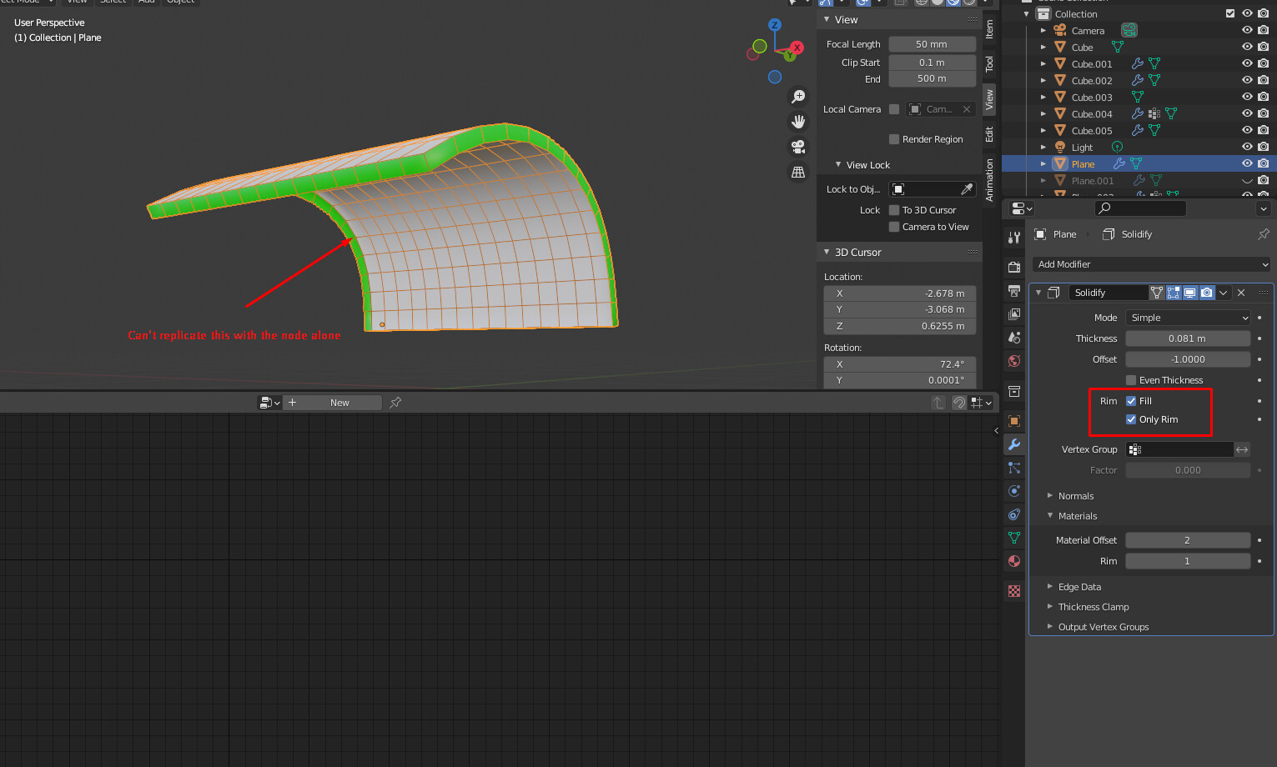The image size is (1277, 767).
Task: Click the zoom view magnifier icon
Action: point(798,97)
